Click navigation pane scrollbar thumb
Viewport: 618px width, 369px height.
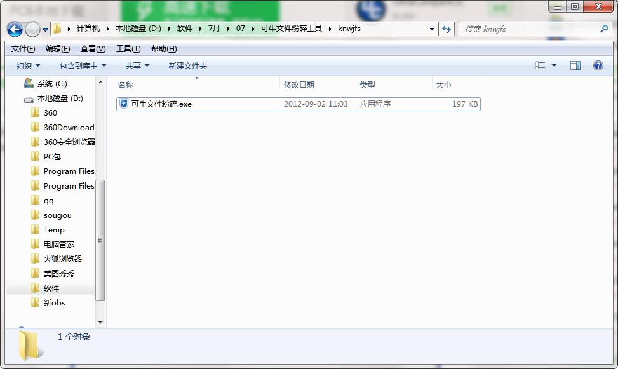coord(100,239)
